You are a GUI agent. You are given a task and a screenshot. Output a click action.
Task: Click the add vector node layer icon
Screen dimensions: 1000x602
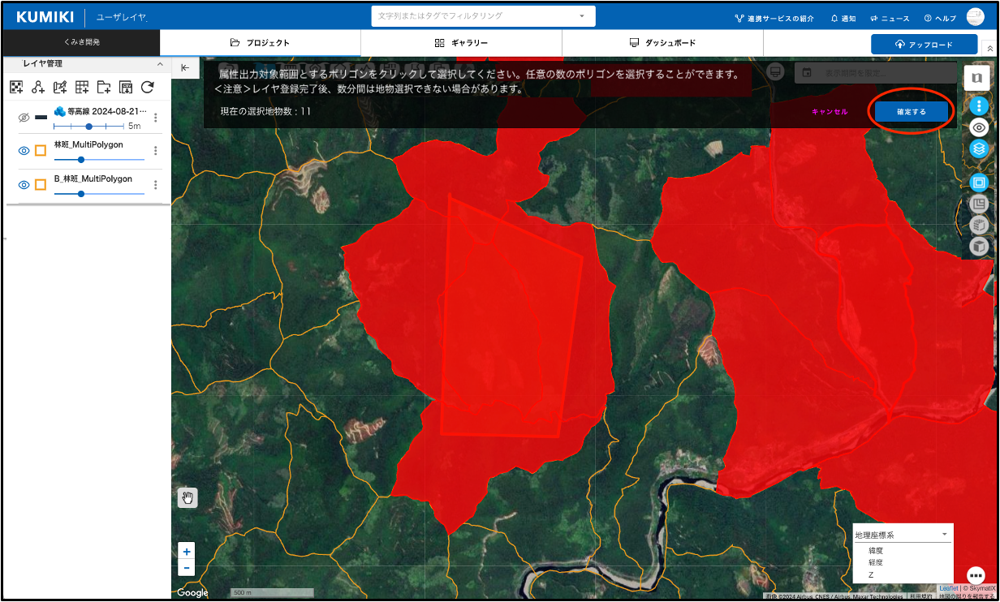tap(38, 87)
